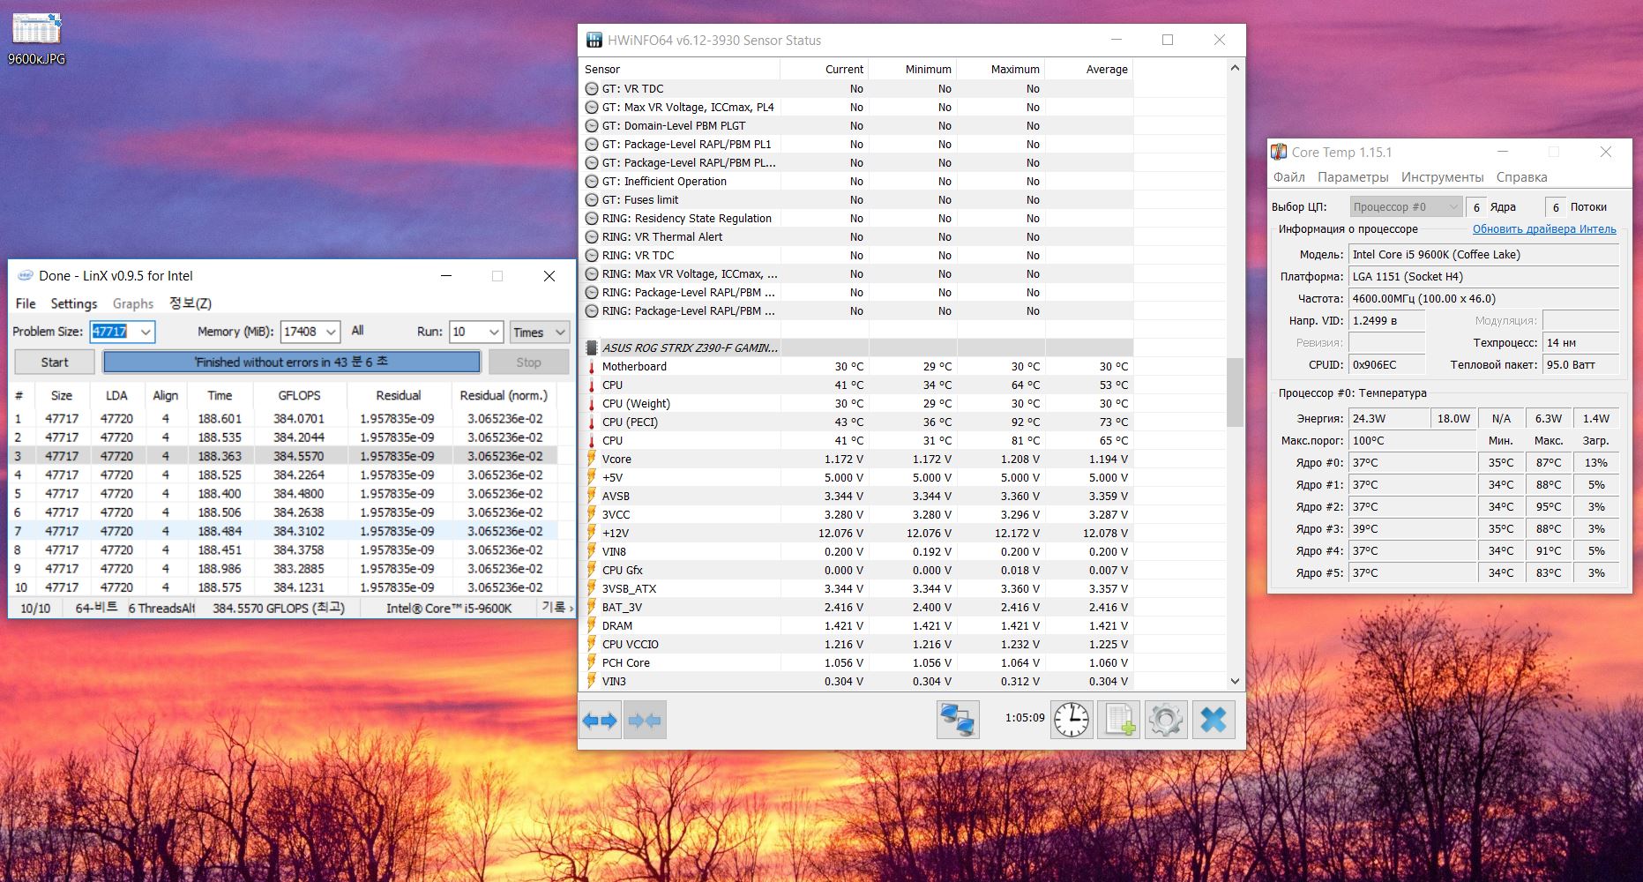This screenshot has width=1643, height=882.
Task: Click the expand-columns blue arrows icon in HWiNFO
Action: [600, 721]
